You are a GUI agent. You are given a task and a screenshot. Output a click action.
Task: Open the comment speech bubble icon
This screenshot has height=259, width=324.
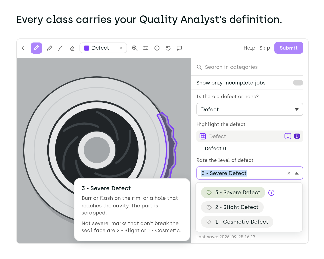(x=179, y=48)
